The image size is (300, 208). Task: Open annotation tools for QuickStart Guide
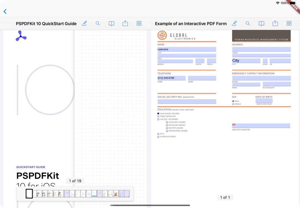(84, 23)
